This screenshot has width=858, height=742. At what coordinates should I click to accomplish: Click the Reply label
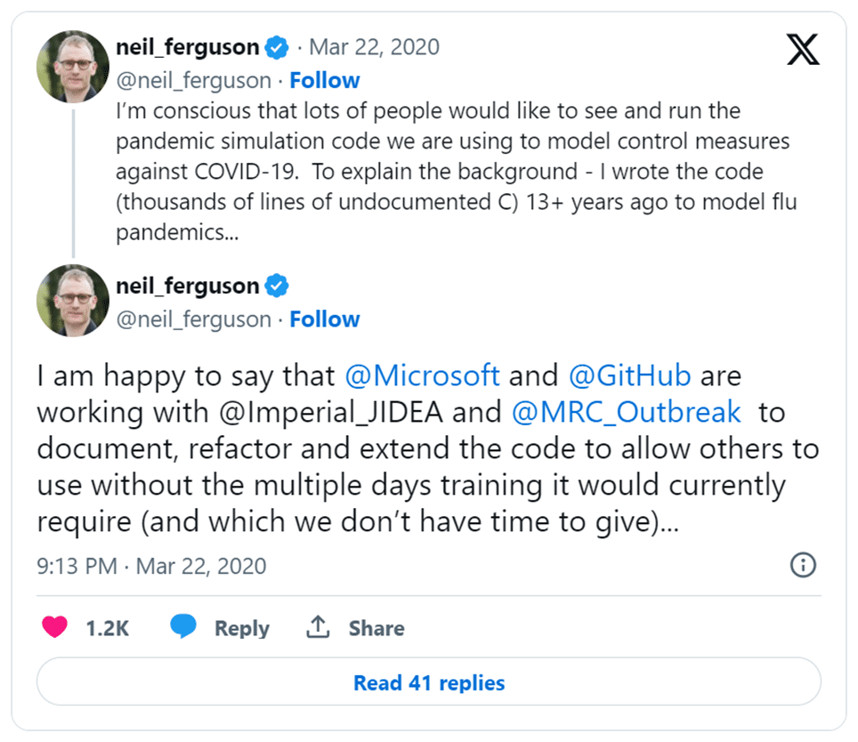pyautogui.click(x=242, y=628)
